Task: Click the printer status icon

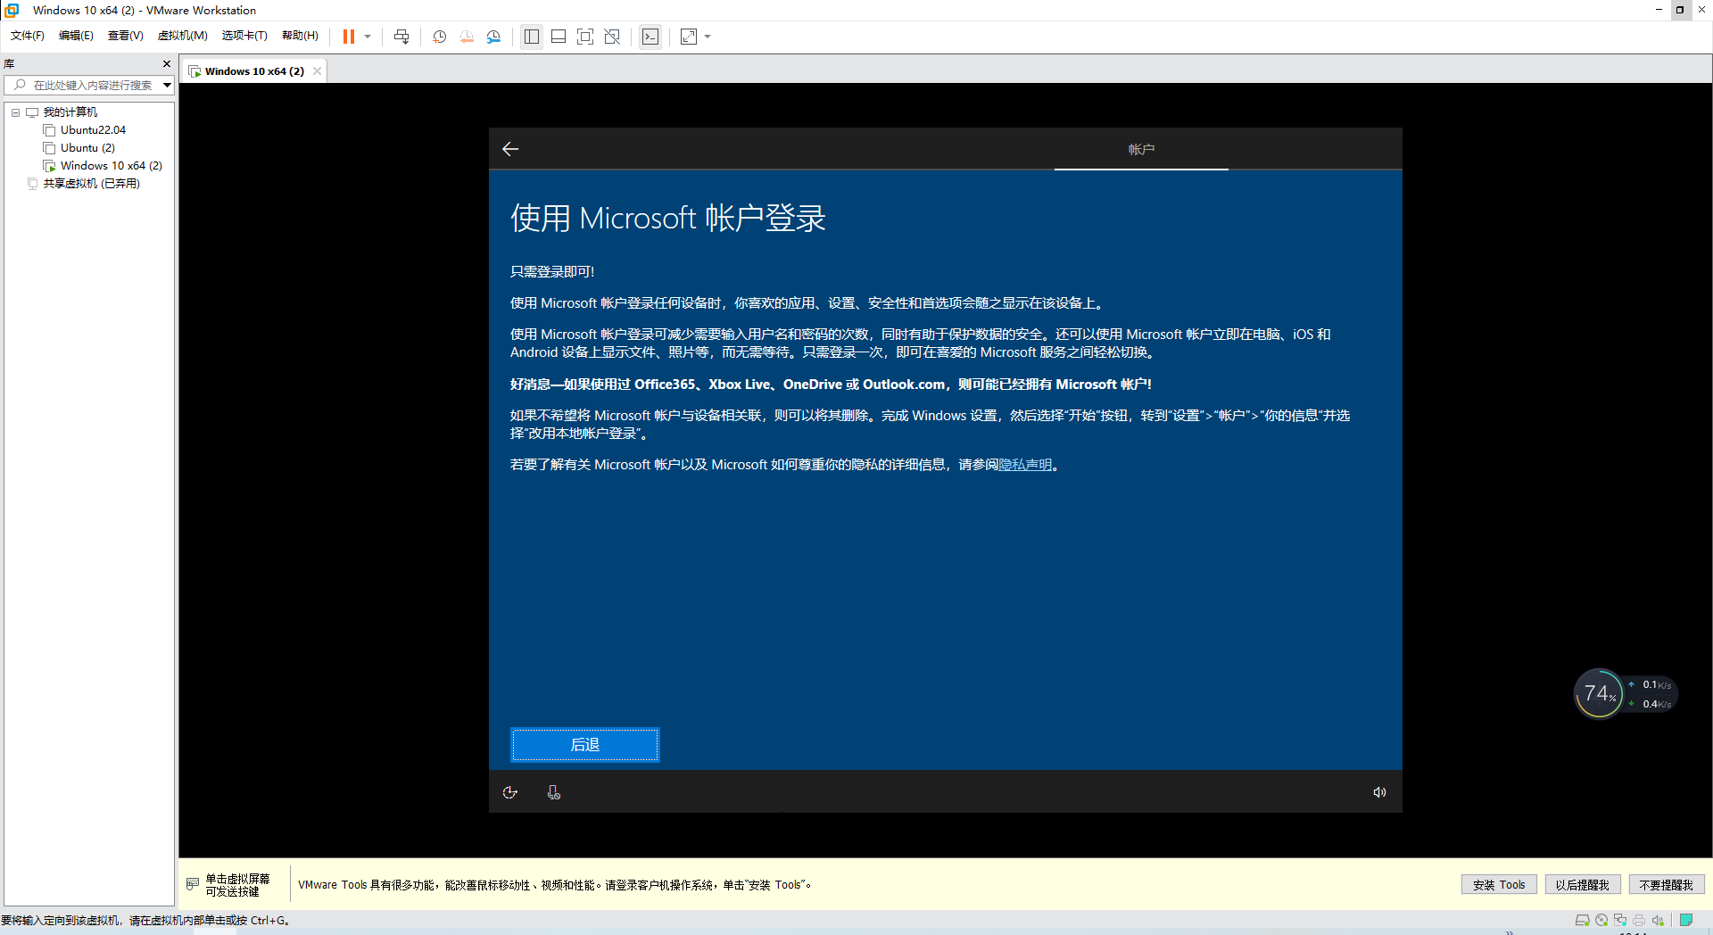Action: coord(1639,921)
